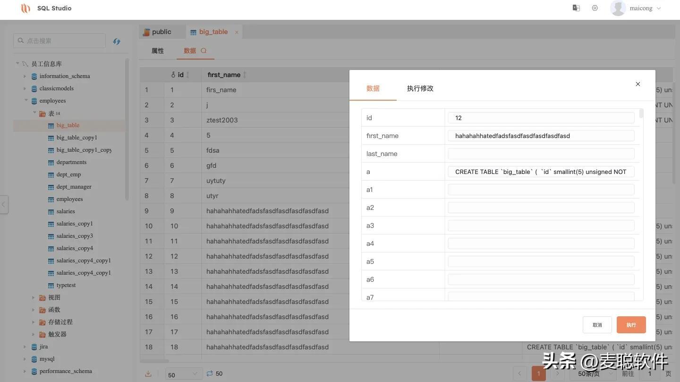The width and height of the screenshot is (680, 382).
Task: Open the settings icon in top header
Action: click(595, 8)
